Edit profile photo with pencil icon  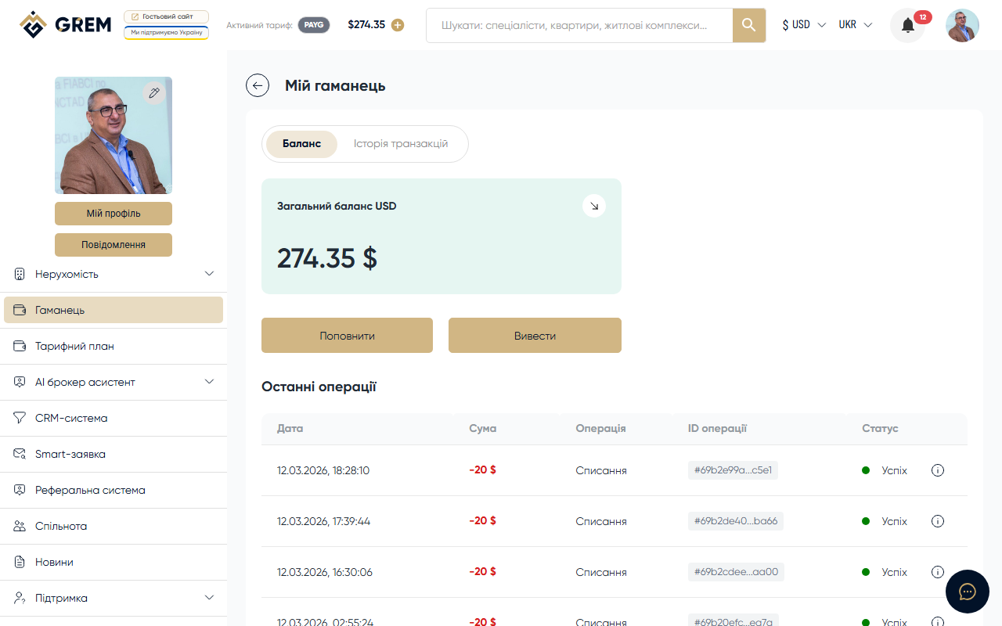pos(154,93)
